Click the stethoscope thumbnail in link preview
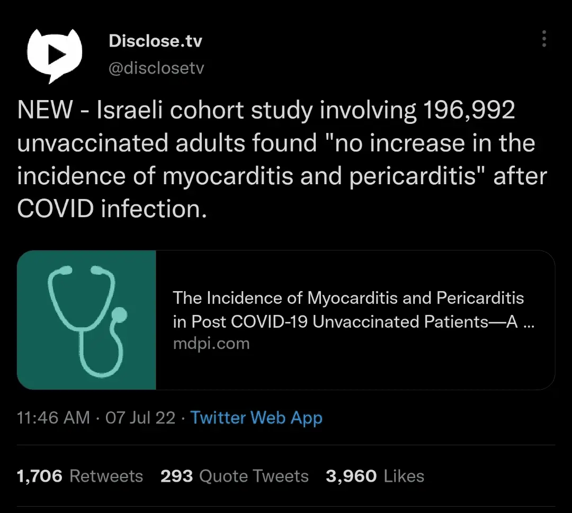Screen dimensions: 572x513 pos(87,320)
